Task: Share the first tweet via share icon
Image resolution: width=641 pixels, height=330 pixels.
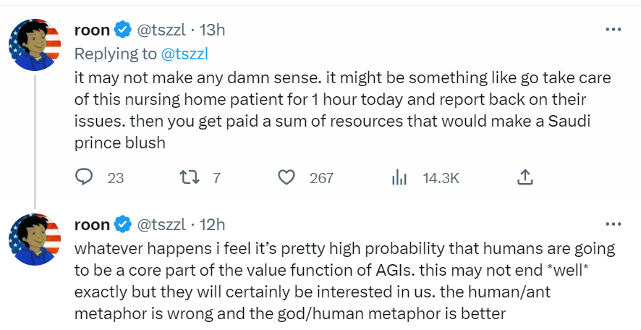Action: 525,177
